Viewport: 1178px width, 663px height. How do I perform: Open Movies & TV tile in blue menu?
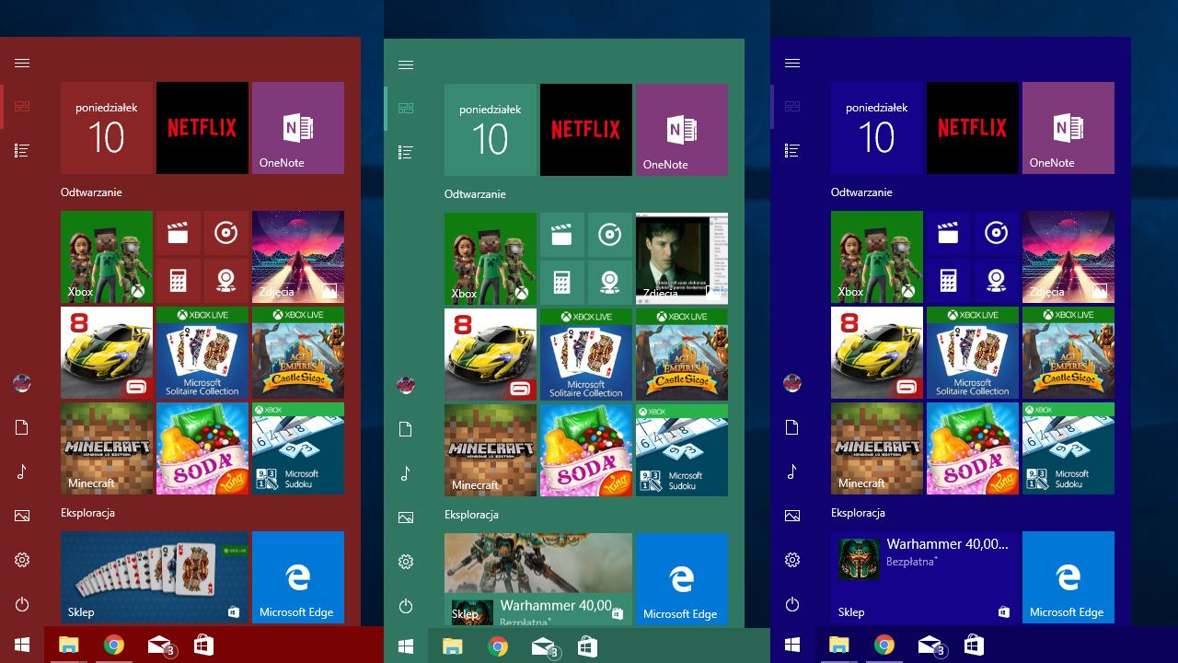click(x=948, y=234)
